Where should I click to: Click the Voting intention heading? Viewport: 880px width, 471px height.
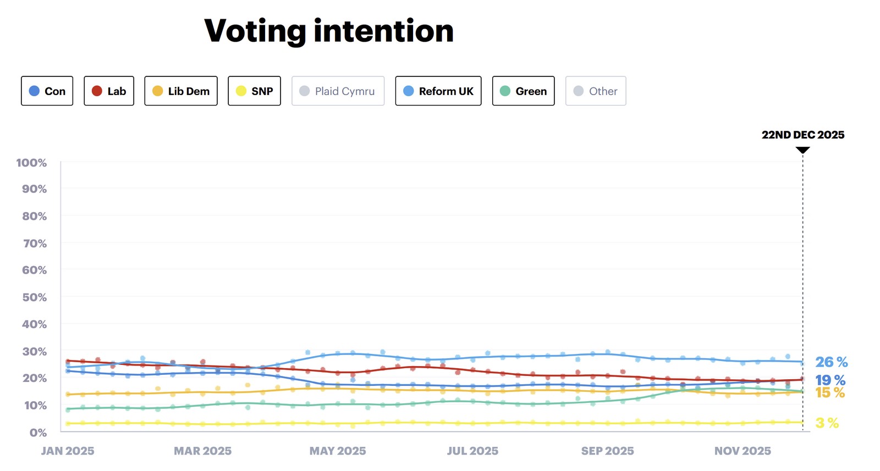[x=329, y=31]
